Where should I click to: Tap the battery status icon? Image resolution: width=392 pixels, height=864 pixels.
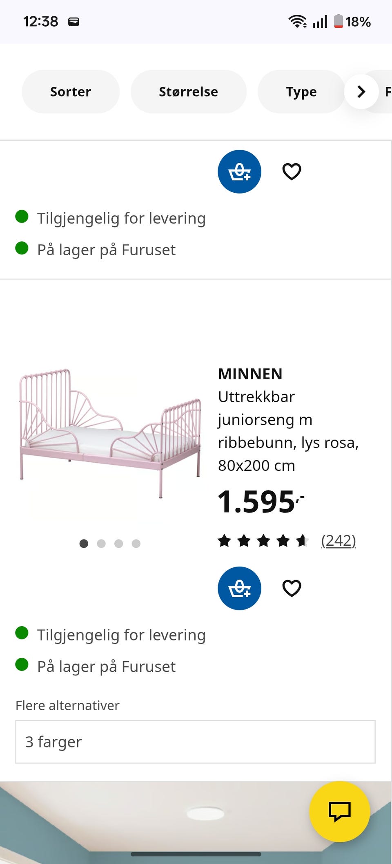pos(339,21)
